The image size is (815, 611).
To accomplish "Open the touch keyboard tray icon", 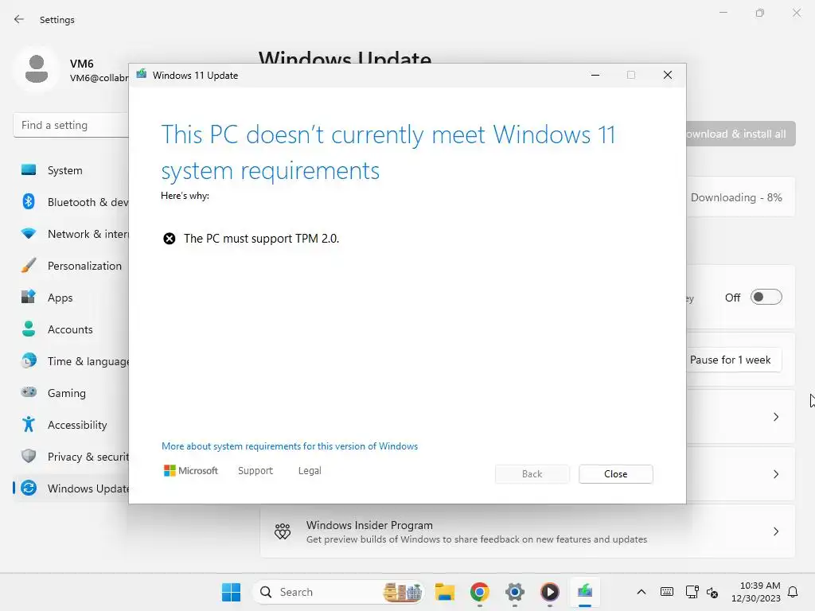I will pyautogui.click(x=667, y=592).
